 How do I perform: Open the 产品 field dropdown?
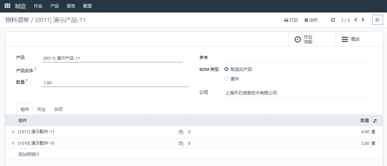click(x=112, y=58)
